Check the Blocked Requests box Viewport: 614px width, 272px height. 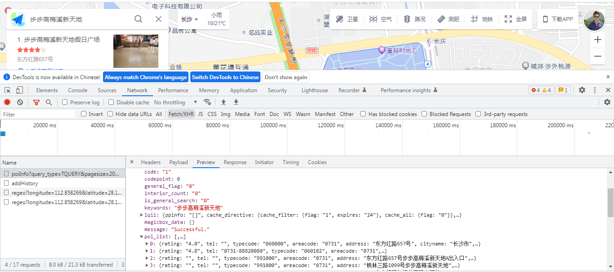424,114
